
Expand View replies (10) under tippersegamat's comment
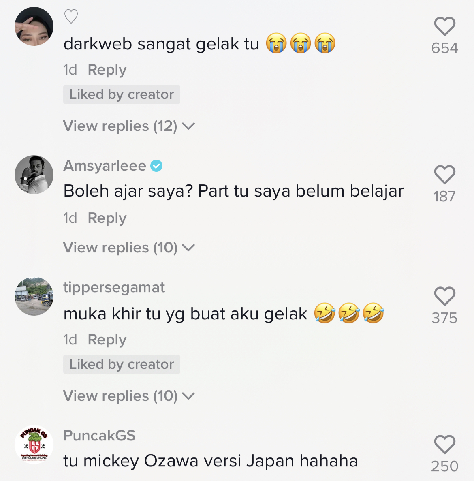129,396
